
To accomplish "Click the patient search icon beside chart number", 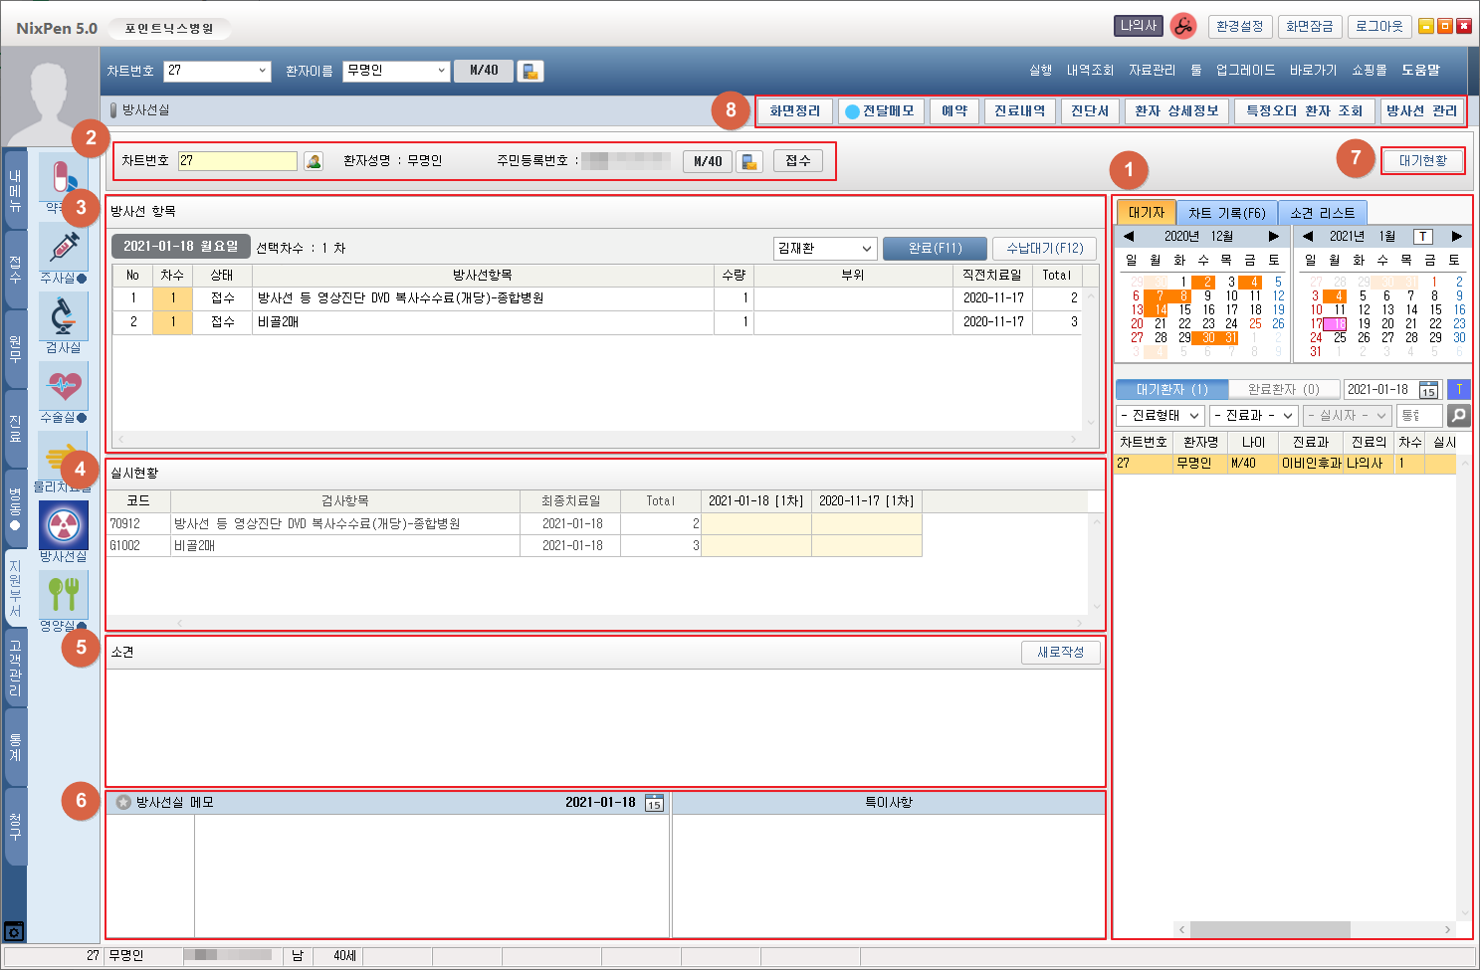I will (x=314, y=161).
